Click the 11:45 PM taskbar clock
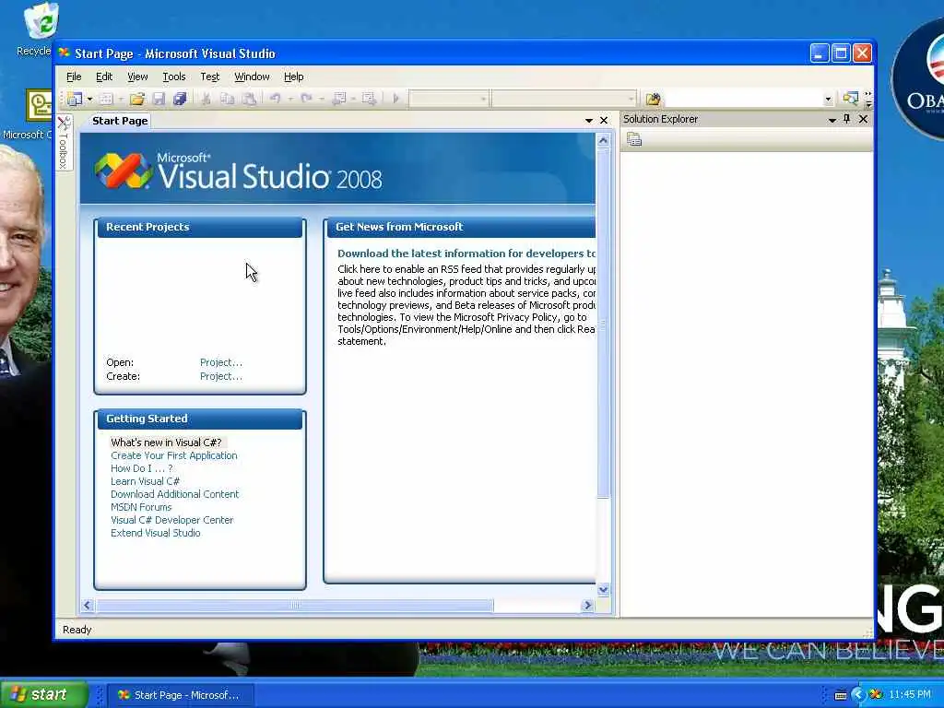The height and width of the screenshot is (708, 944). (910, 695)
